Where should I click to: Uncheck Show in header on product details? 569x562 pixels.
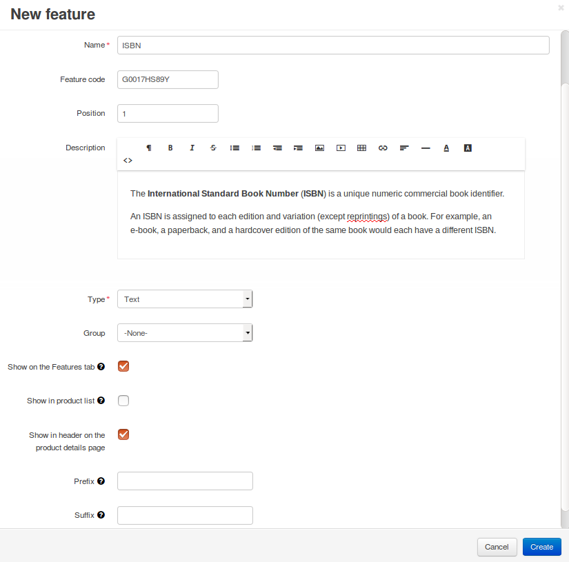click(123, 434)
